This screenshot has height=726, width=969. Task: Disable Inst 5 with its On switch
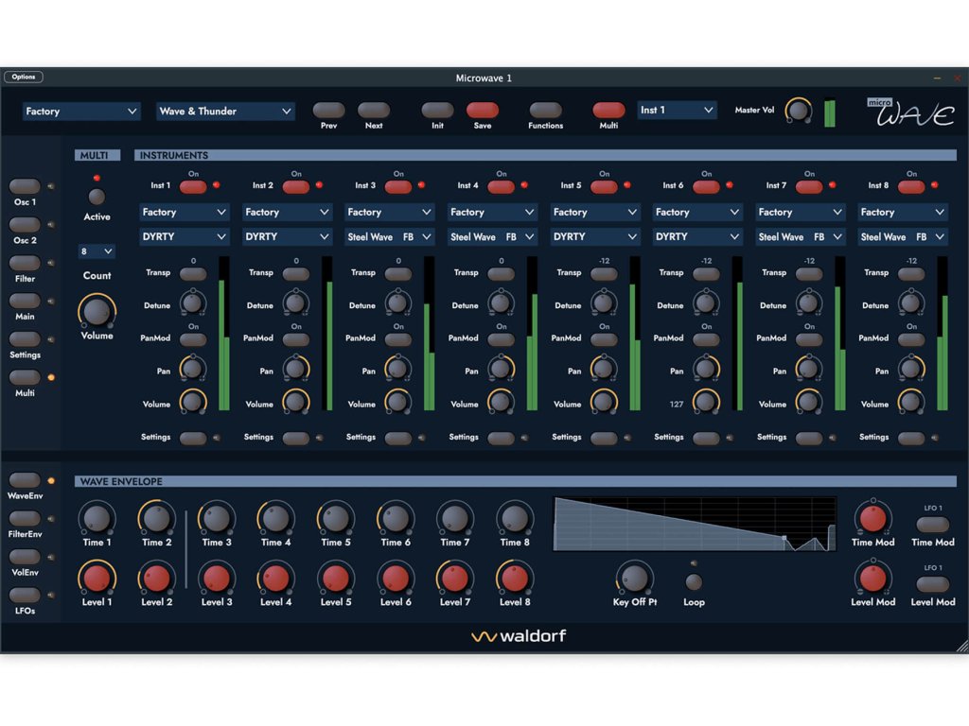click(x=603, y=186)
